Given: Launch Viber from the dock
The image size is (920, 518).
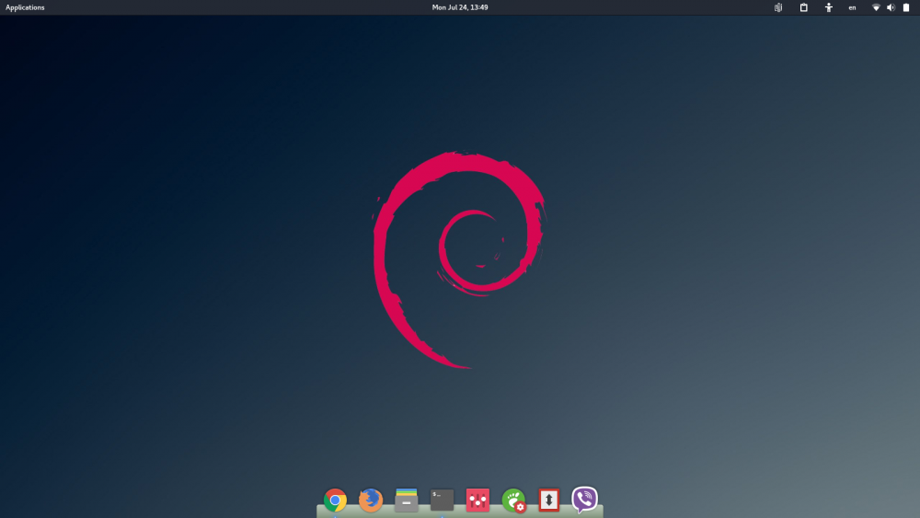Looking at the screenshot, I should [584, 500].
